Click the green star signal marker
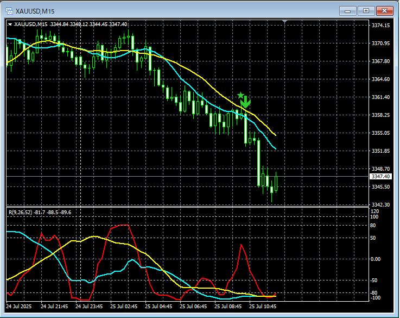 pos(240,95)
